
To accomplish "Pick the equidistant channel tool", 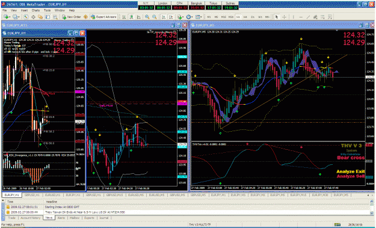I will tap(315, 17).
